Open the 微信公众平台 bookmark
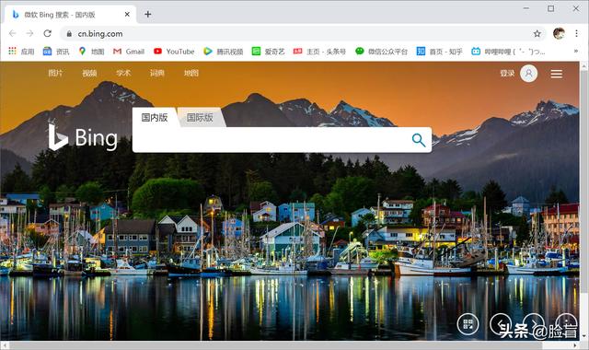 pyautogui.click(x=381, y=52)
